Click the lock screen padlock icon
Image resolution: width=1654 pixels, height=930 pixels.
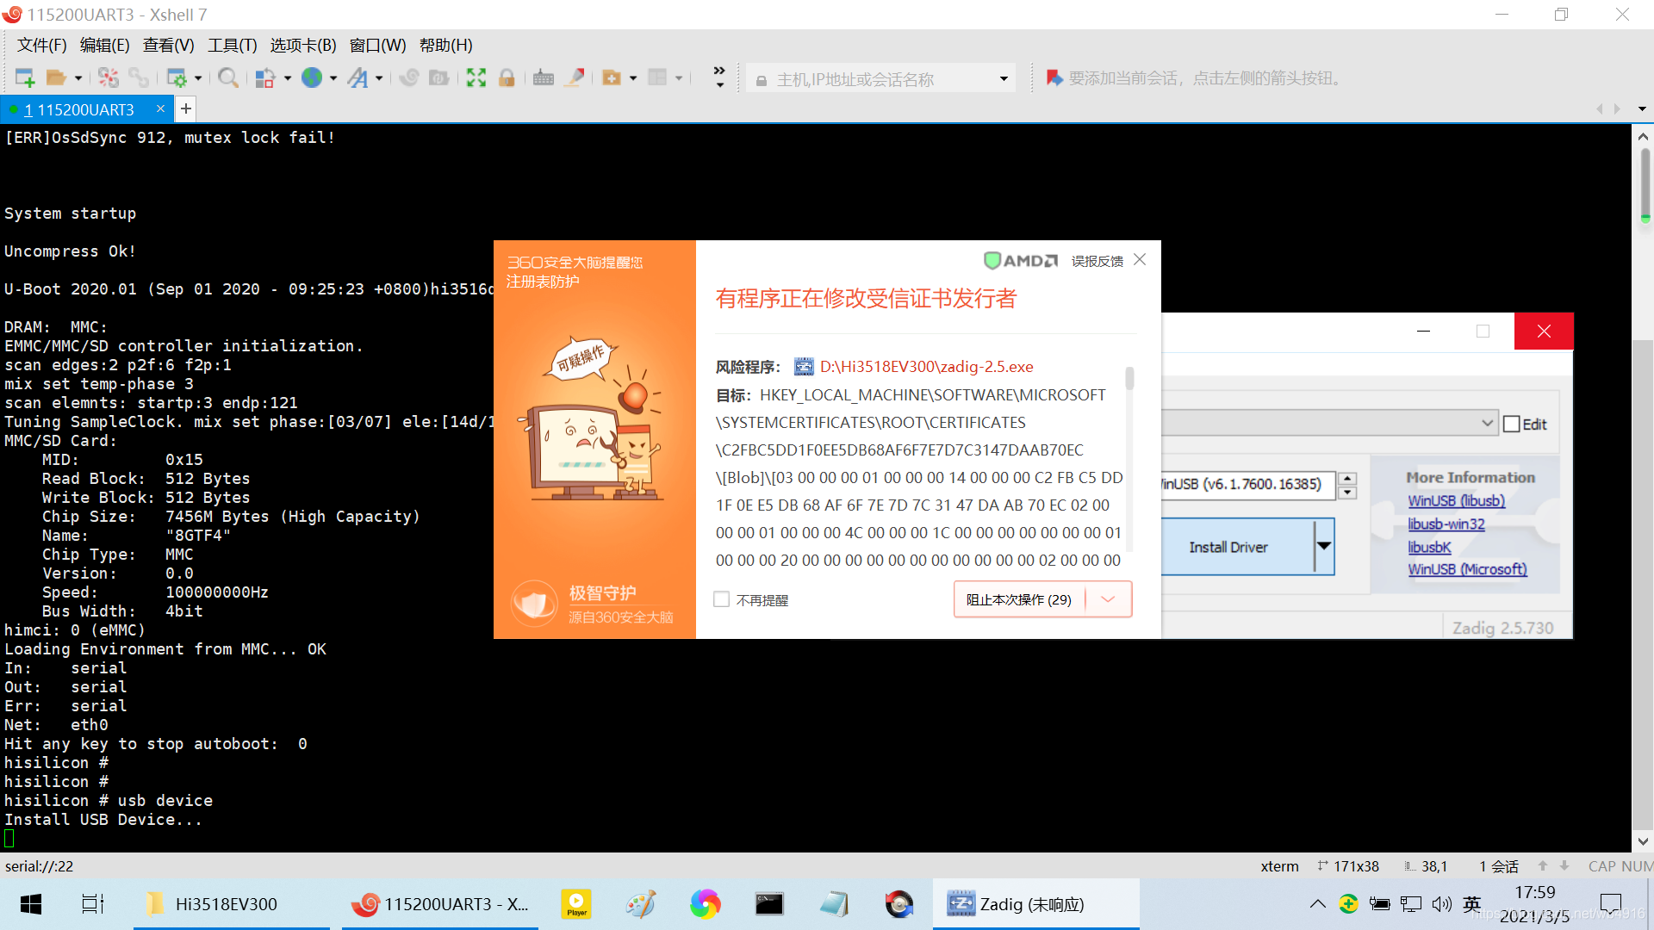507,78
